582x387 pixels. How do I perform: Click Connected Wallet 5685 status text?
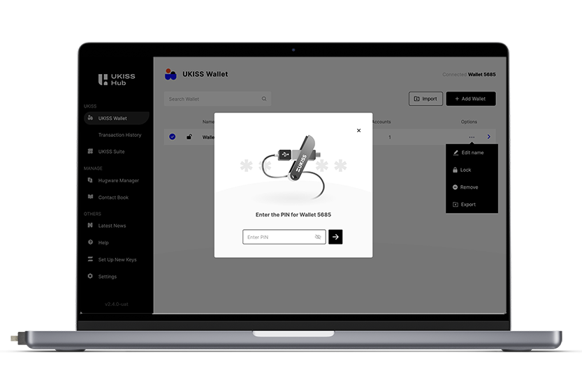469,74
